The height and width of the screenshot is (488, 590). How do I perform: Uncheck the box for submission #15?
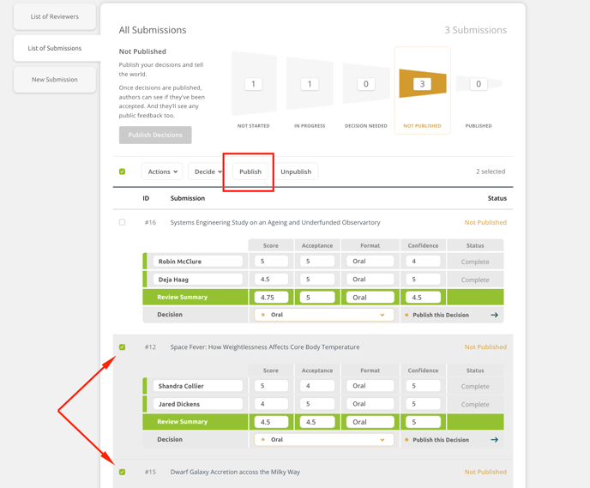click(122, 472)
